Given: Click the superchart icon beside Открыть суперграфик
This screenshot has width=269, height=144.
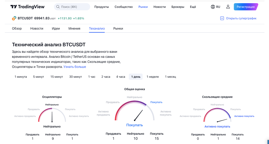Looking at the screenshot, I should click(x=222, y=18).
